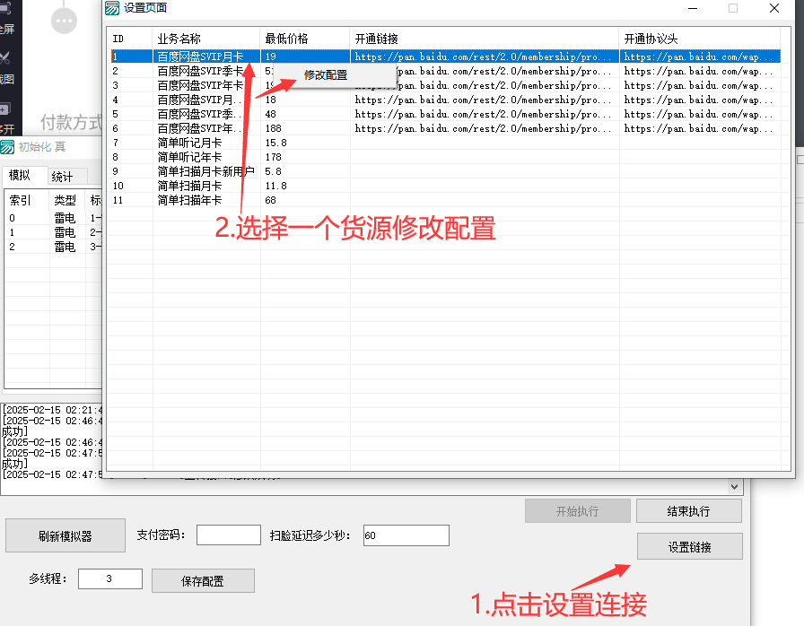Close the 设置页面 window
Screen dimensions: 804x626
pyautogui.click(x=774, y=8)
